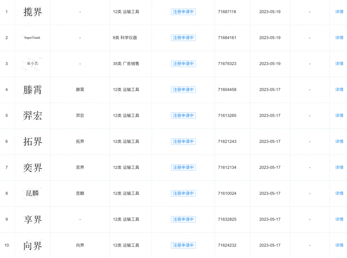The width and height of the screenshot is (347, 258).
Task: Click the 揽界 trademark image
Action: [x=32, y=12]
